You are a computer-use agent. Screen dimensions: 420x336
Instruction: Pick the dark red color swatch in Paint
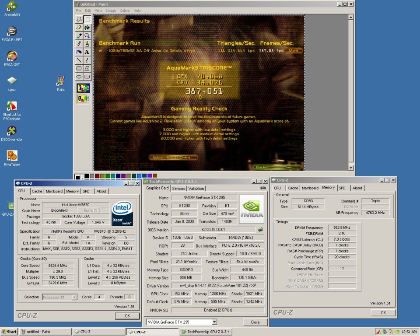(97, 176)
